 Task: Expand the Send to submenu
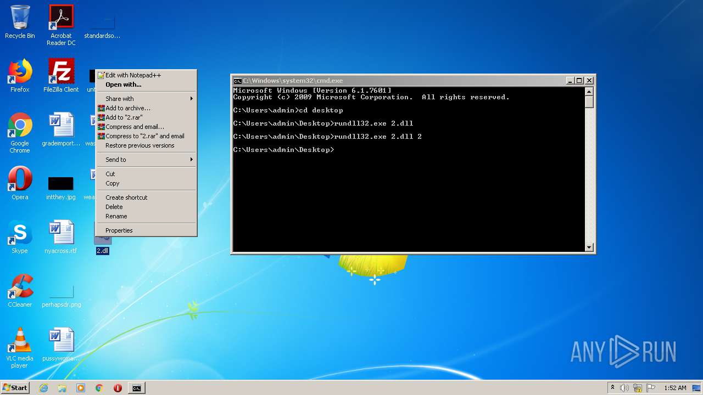point(147,160)
